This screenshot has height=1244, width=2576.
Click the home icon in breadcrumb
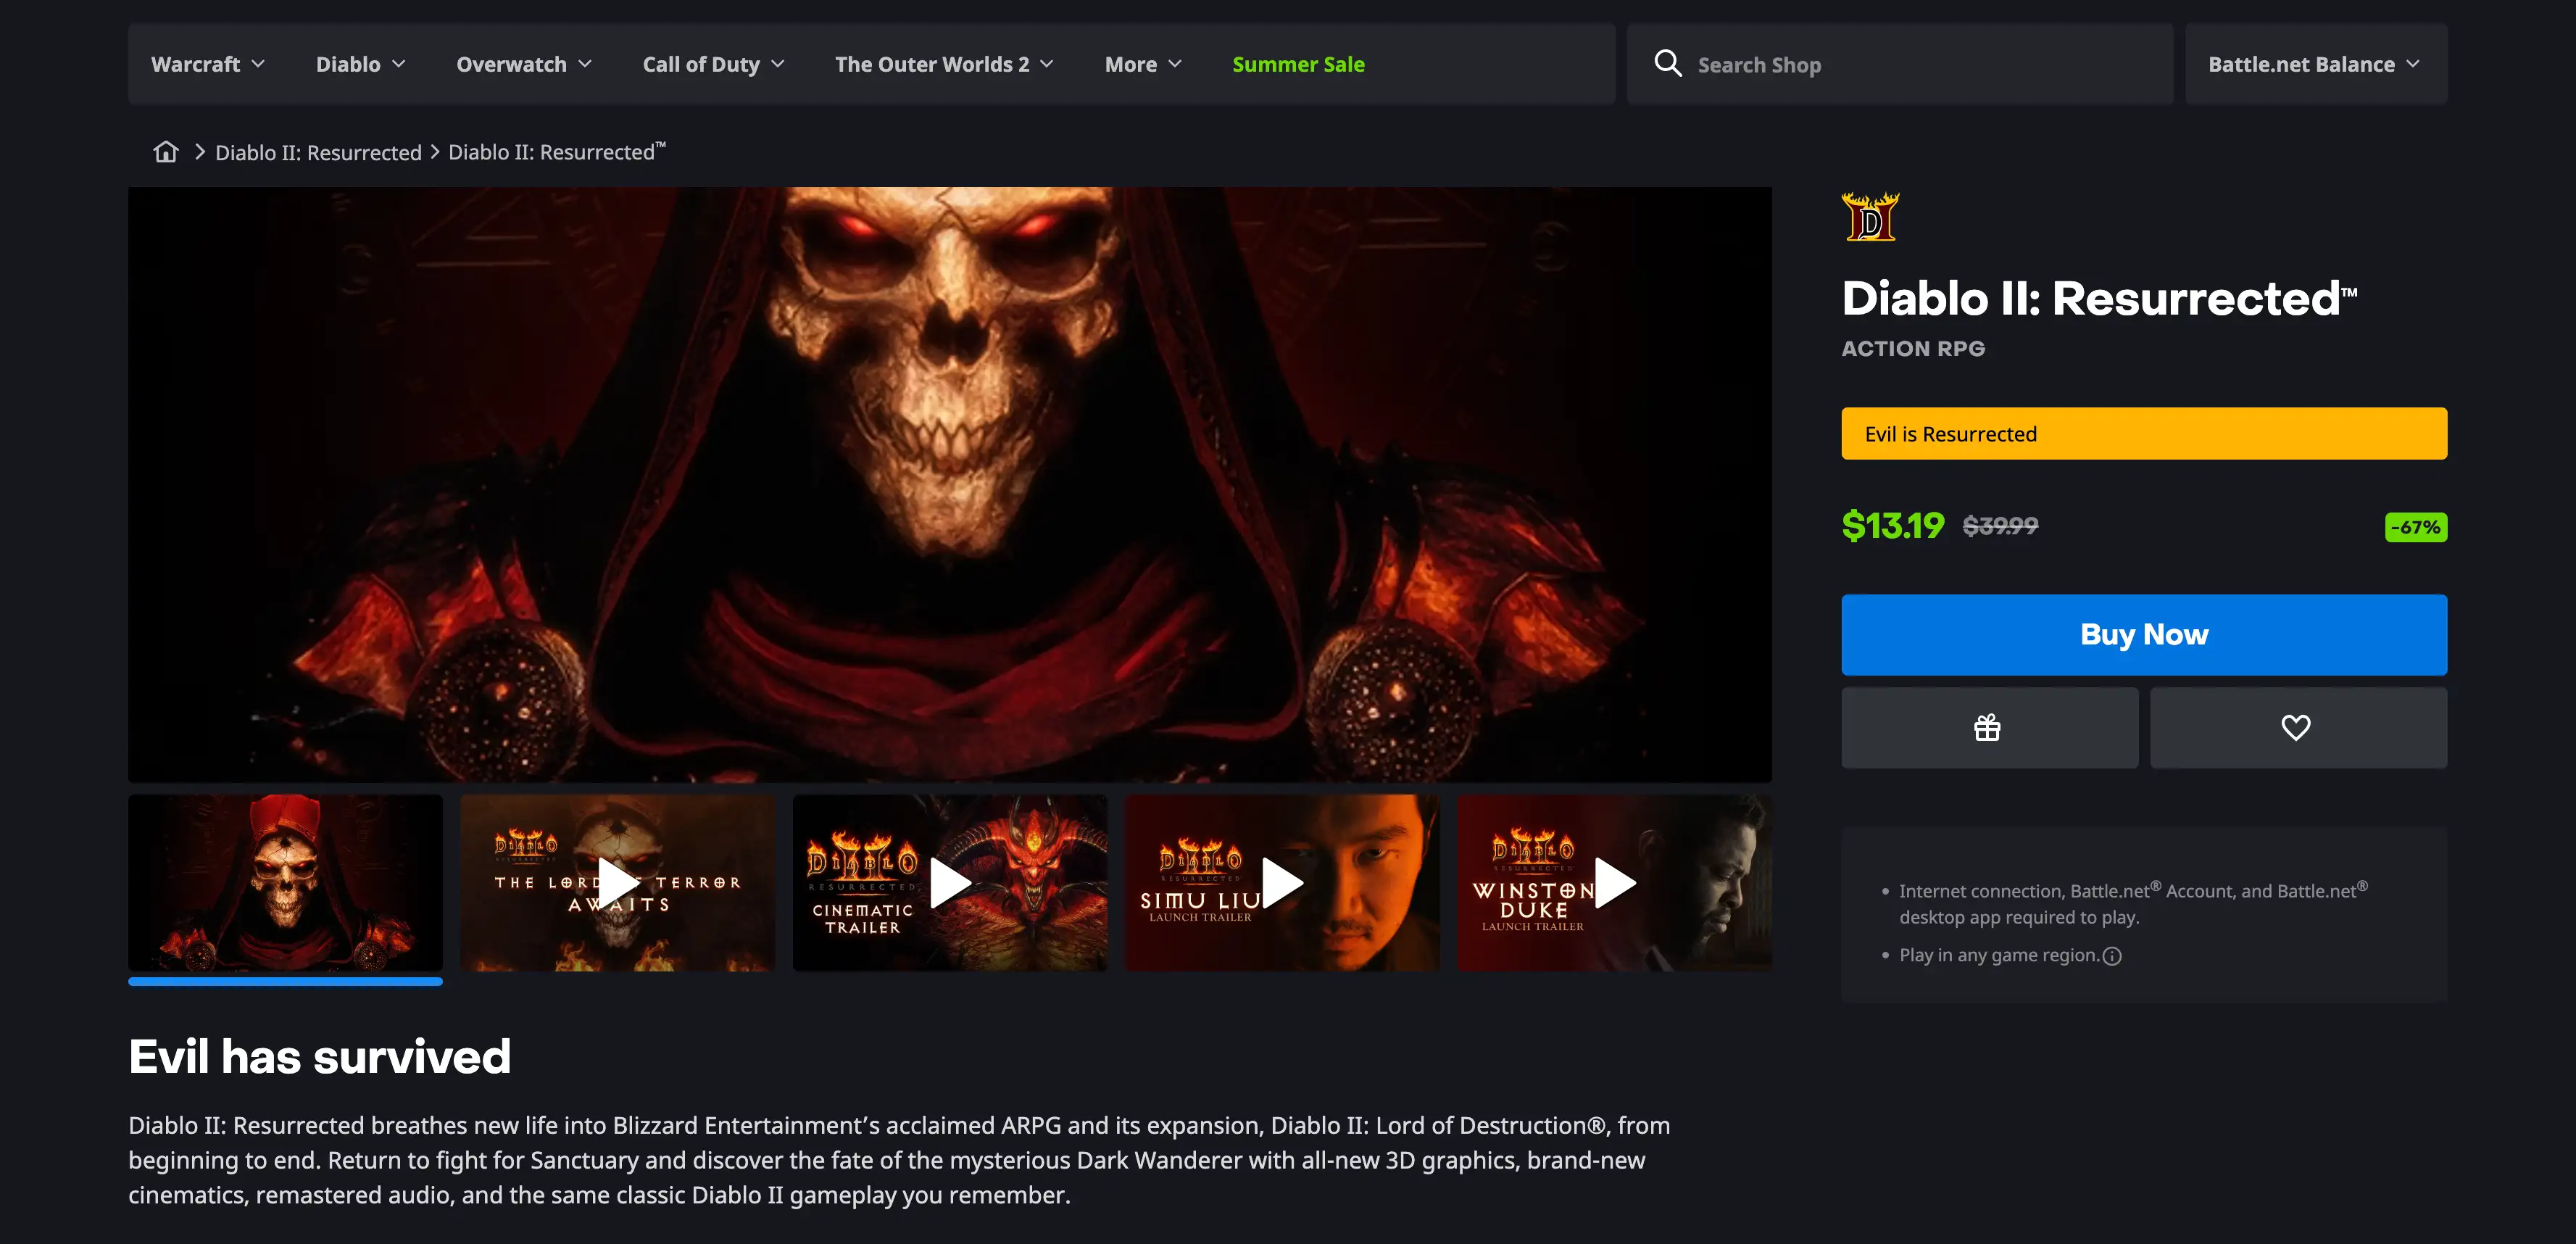click(166, 152)
